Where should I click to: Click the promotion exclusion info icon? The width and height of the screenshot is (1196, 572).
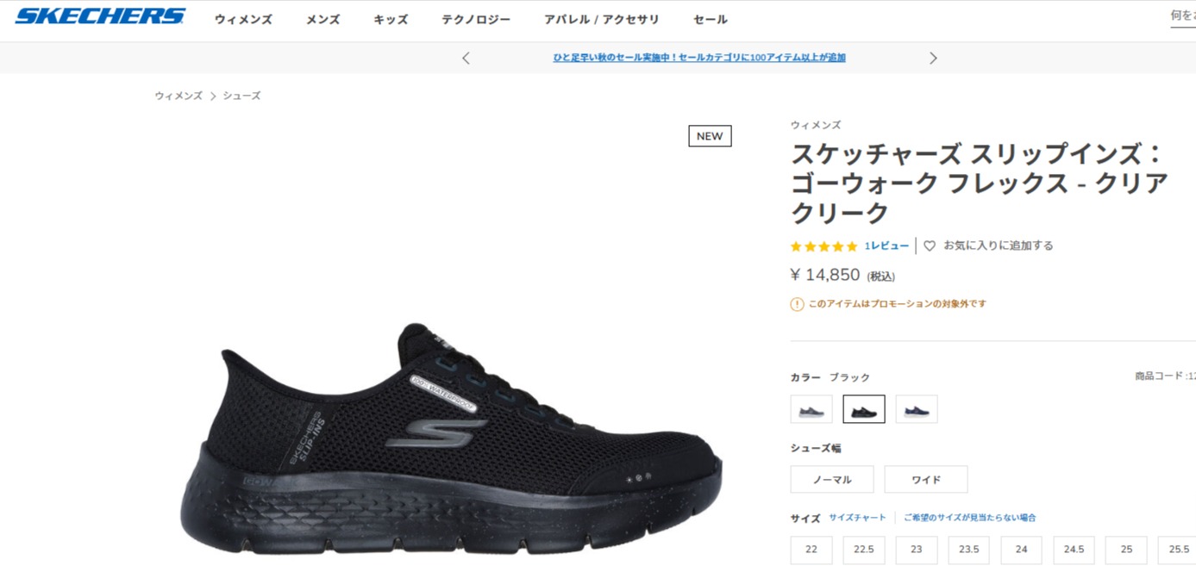click(797, 304)
